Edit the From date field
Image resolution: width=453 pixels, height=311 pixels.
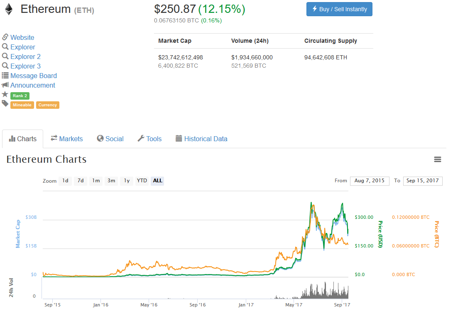point(370,181)
